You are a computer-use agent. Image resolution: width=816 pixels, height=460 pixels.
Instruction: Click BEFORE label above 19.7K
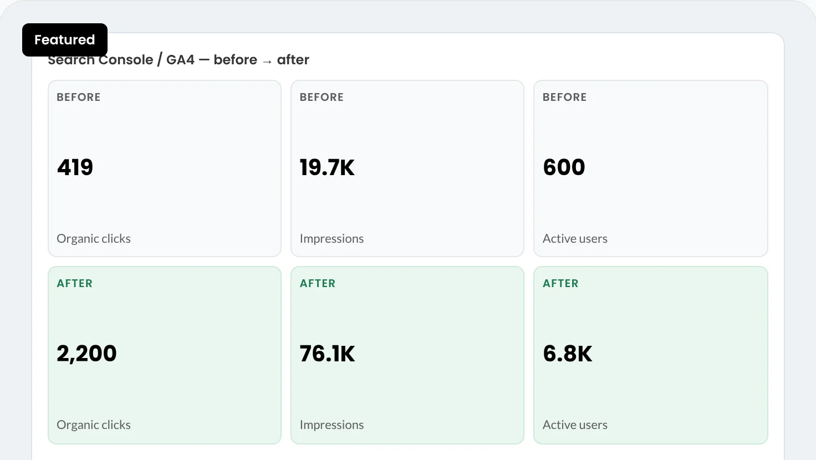[322, 97]
